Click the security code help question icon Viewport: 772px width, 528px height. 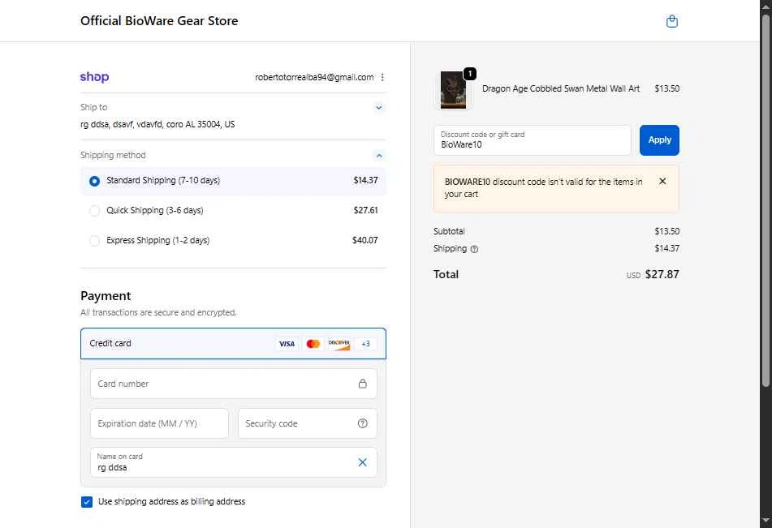[362, 423]
